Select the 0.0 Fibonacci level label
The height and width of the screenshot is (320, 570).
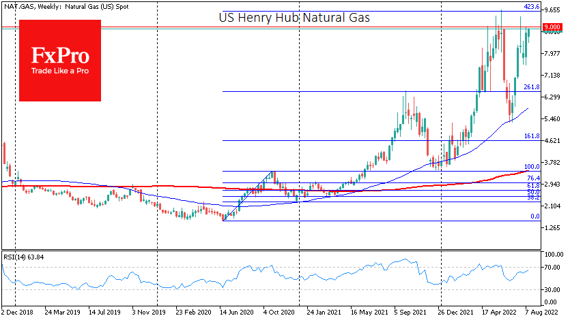pyautogui.click(x=535, y=217)
